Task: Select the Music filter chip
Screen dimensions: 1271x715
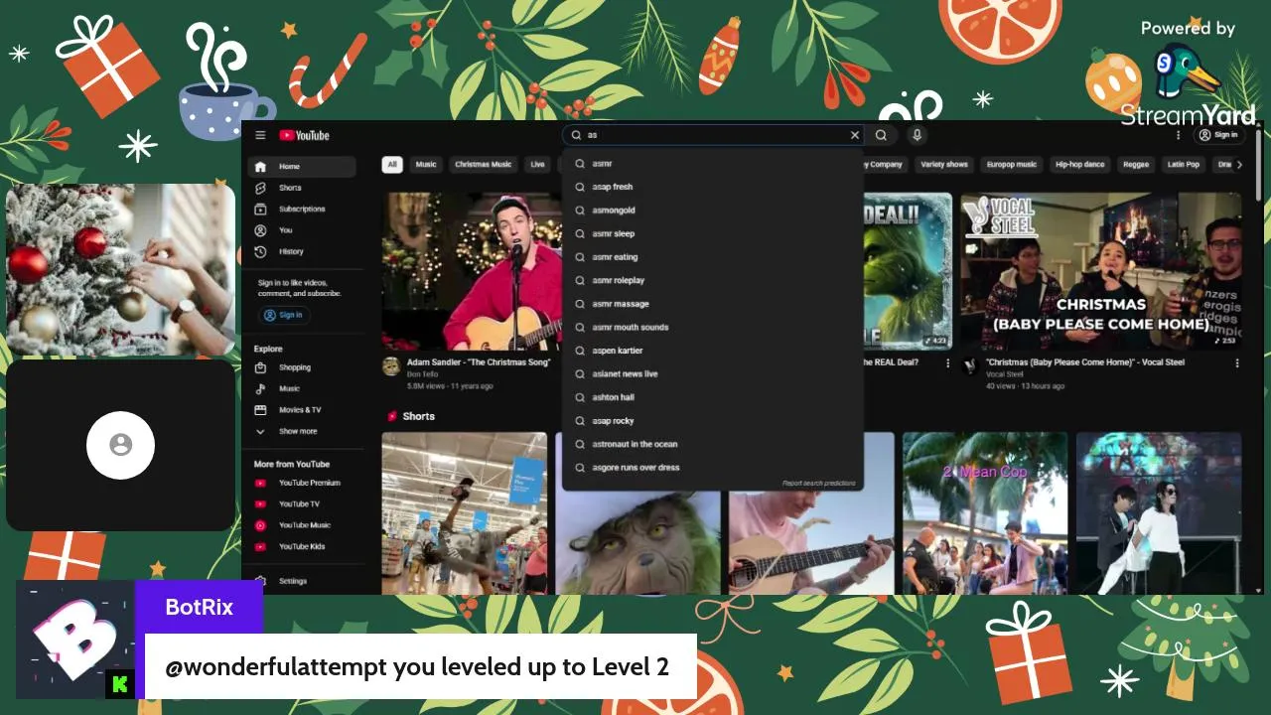Action: pyautogui.click(x=426, y=165)
